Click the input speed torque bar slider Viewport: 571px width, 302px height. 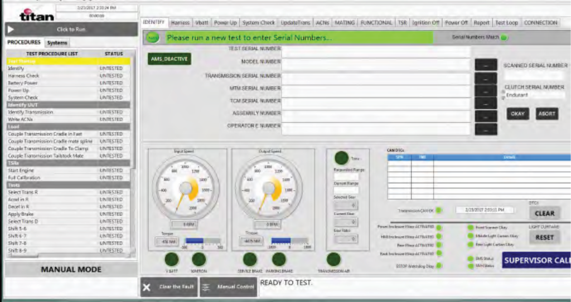pyautogui.click(x=203, y=241)
